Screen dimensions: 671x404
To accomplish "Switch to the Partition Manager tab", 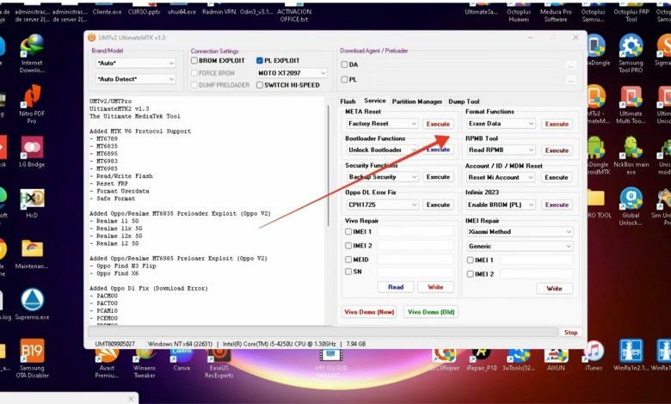I will [x=416, y=101].
